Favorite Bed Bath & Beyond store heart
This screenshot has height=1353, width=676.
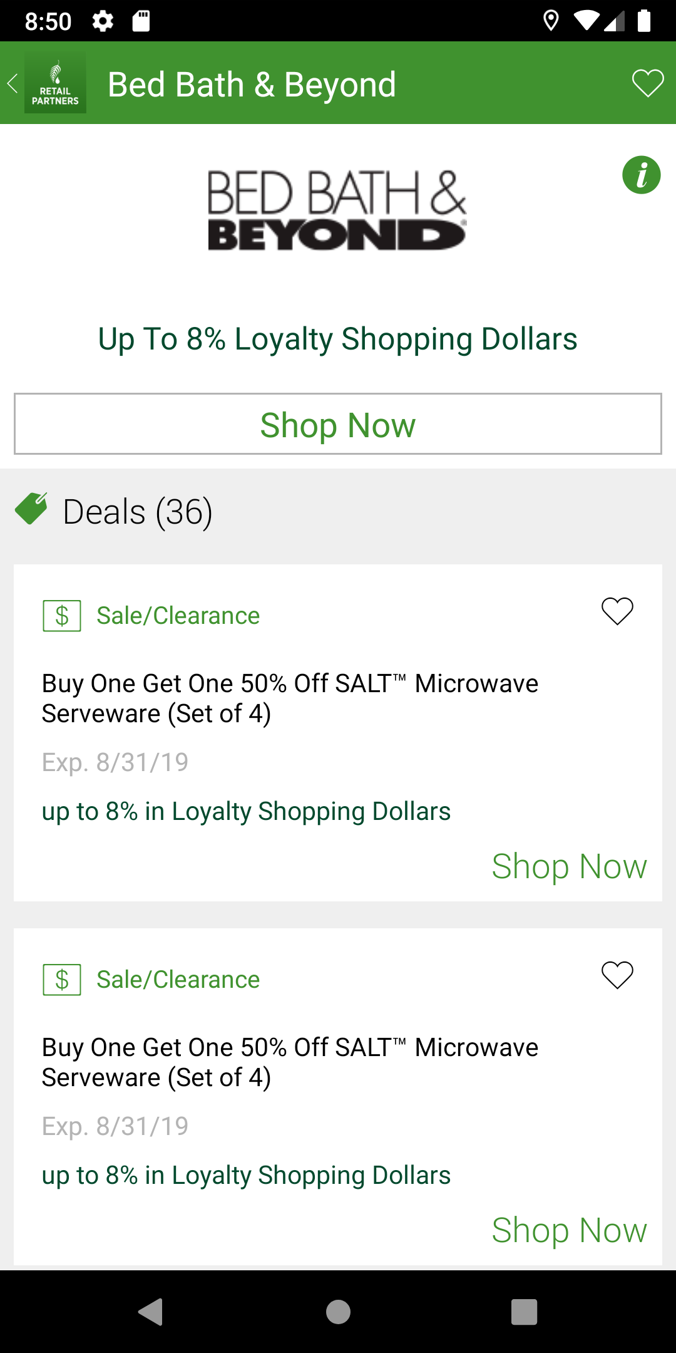[x=647, y=83]
